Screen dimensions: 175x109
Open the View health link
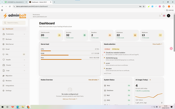click(157, 44)
